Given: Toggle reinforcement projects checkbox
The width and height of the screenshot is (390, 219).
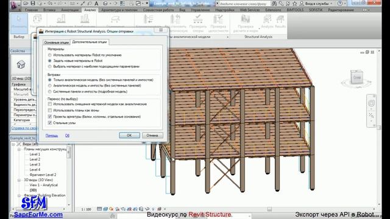Looking at the screenshot, I should click(x=50, y=116).
